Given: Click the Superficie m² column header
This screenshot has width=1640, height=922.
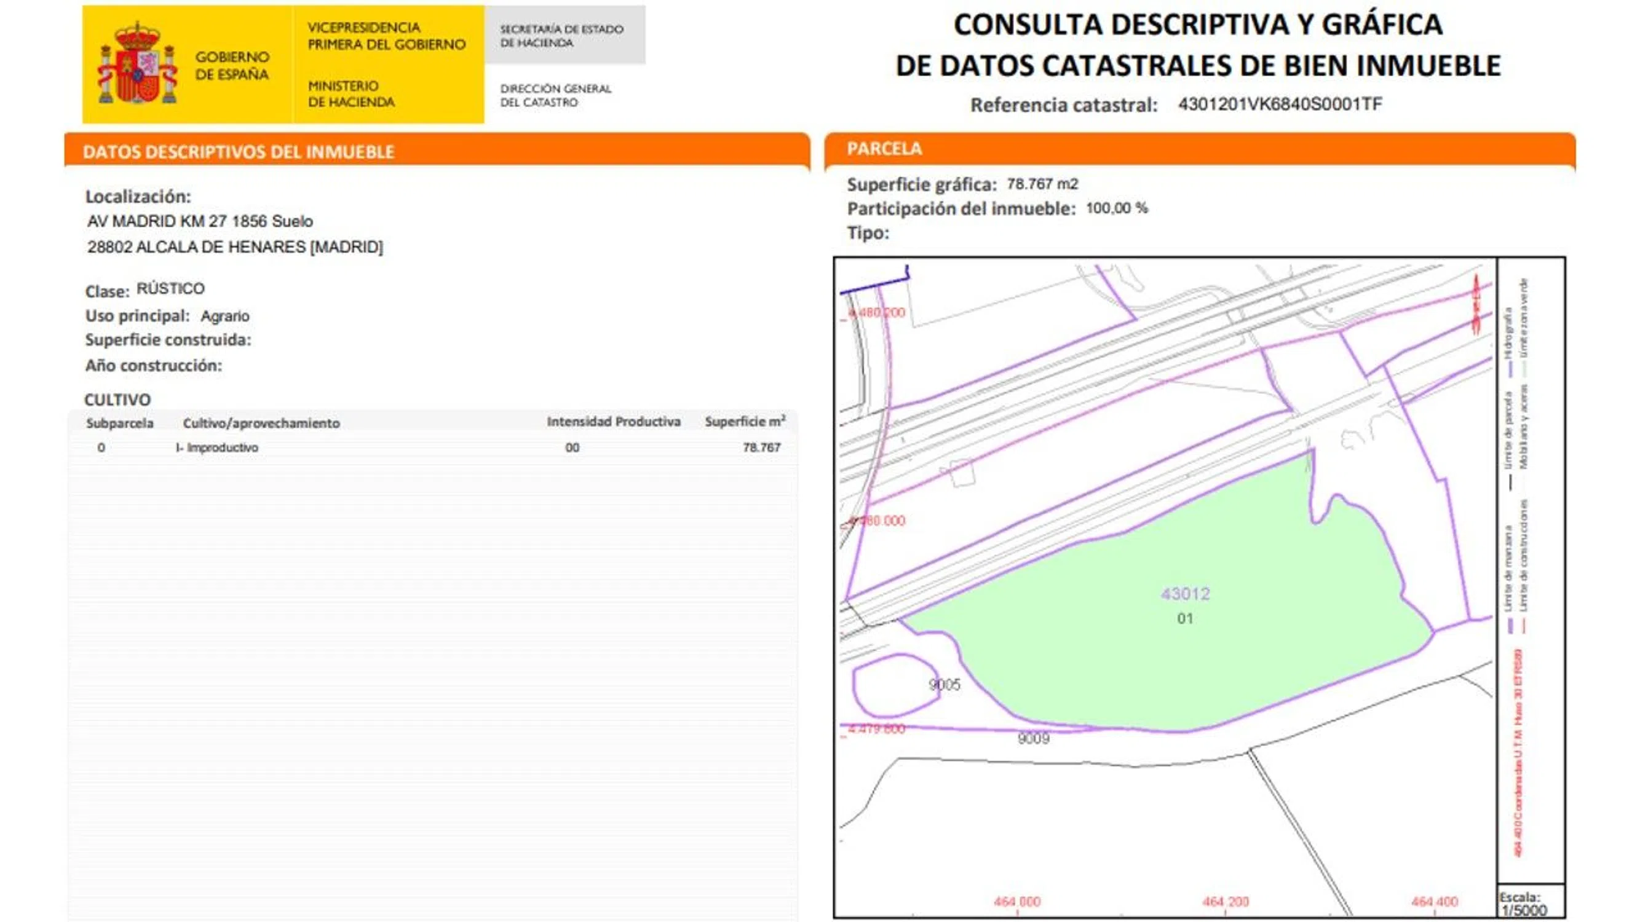Looking at the screenshot, I should [744, 422].
